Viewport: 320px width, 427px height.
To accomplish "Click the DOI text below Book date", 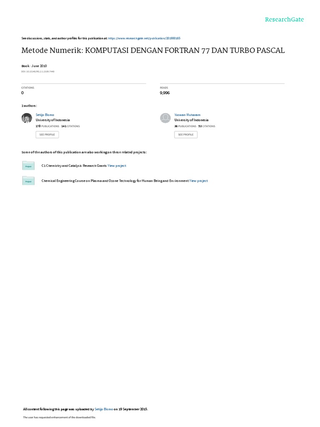I will pyautogui.click(x=38, y=72).
